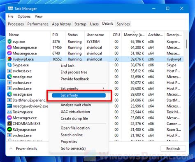Toggle UAC virtualization menu option
This screenshot has width=195, height=162.
click(x=75, y=112)
